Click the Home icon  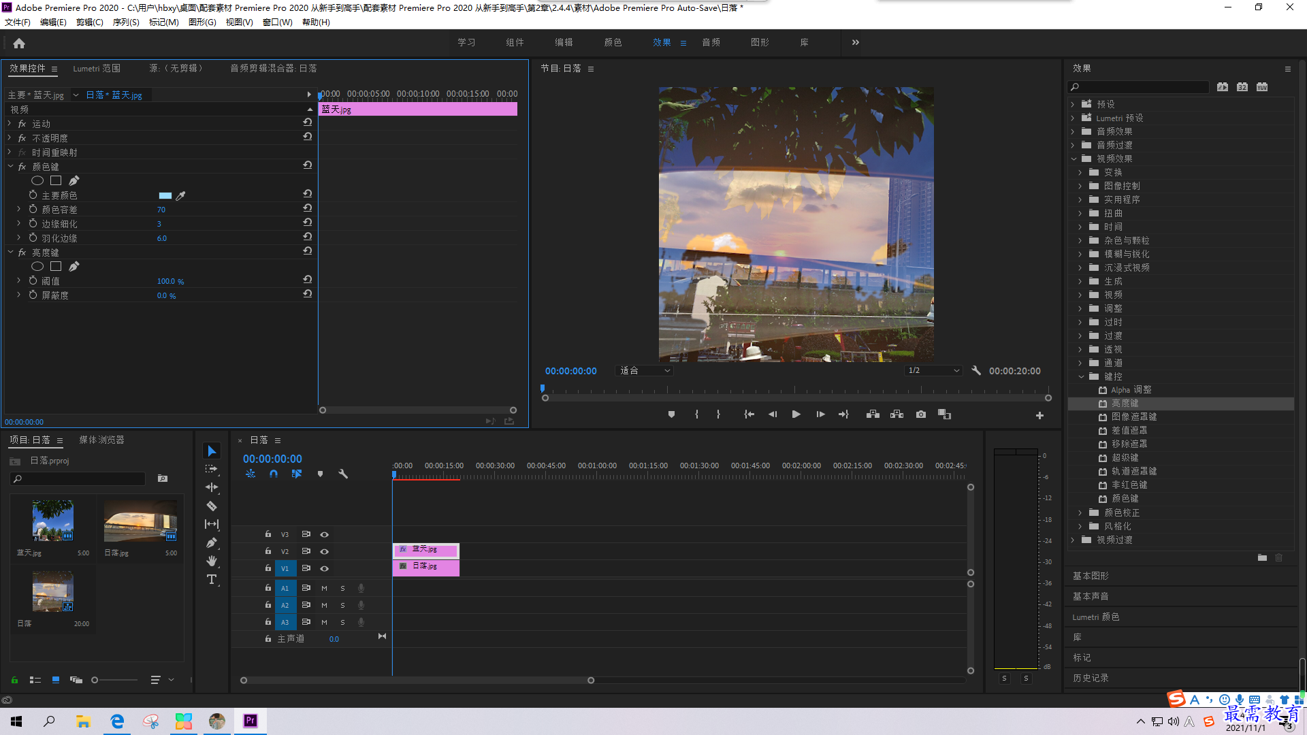pos(19,43)
